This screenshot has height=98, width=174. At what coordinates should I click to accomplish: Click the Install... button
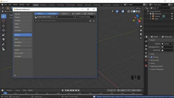tap(77, 14)
